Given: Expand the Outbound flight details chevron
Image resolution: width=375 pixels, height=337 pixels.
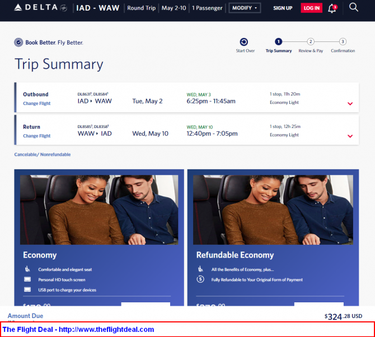Looking at the screenshot, I should pyautogui.click(x=350, y=103).
